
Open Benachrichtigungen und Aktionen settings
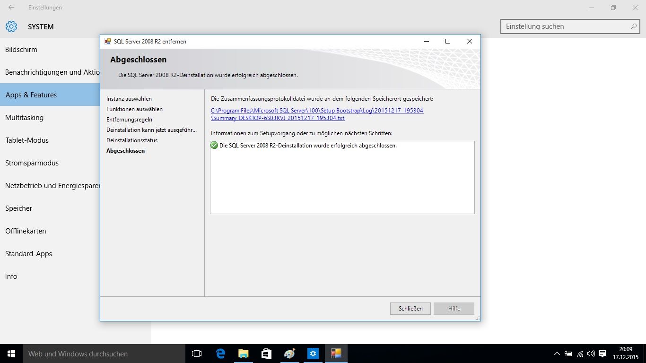[x=50, y=72]
